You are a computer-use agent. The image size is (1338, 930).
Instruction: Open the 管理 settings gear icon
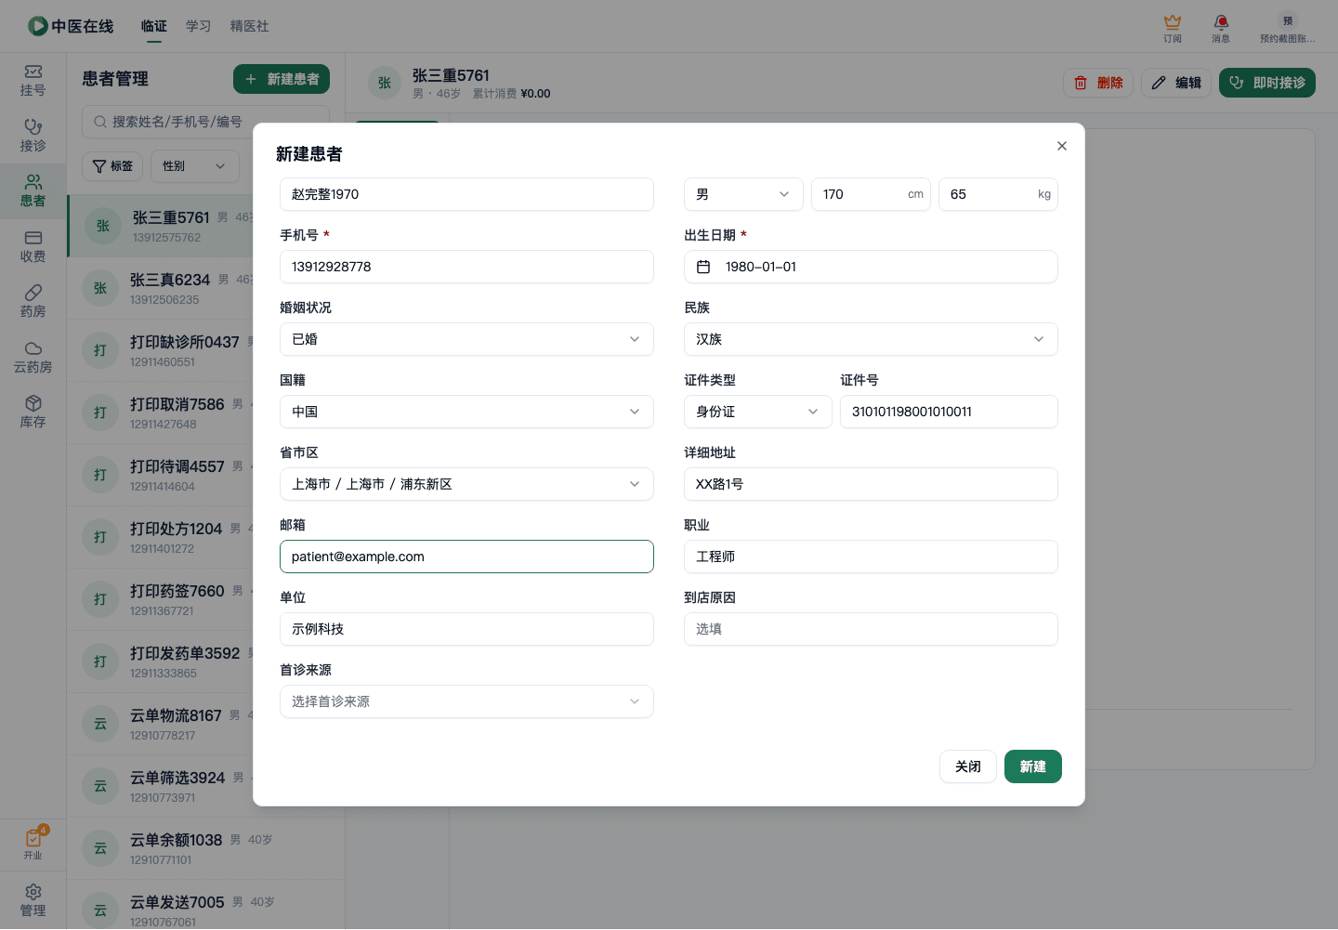pyautogui.click(x=33, y=900)
